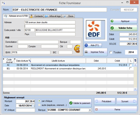Image resolution: width=140 pixels, height=115 pixels.
Task: Click the table scrollbar down arrow
Action: click(135, 89)
